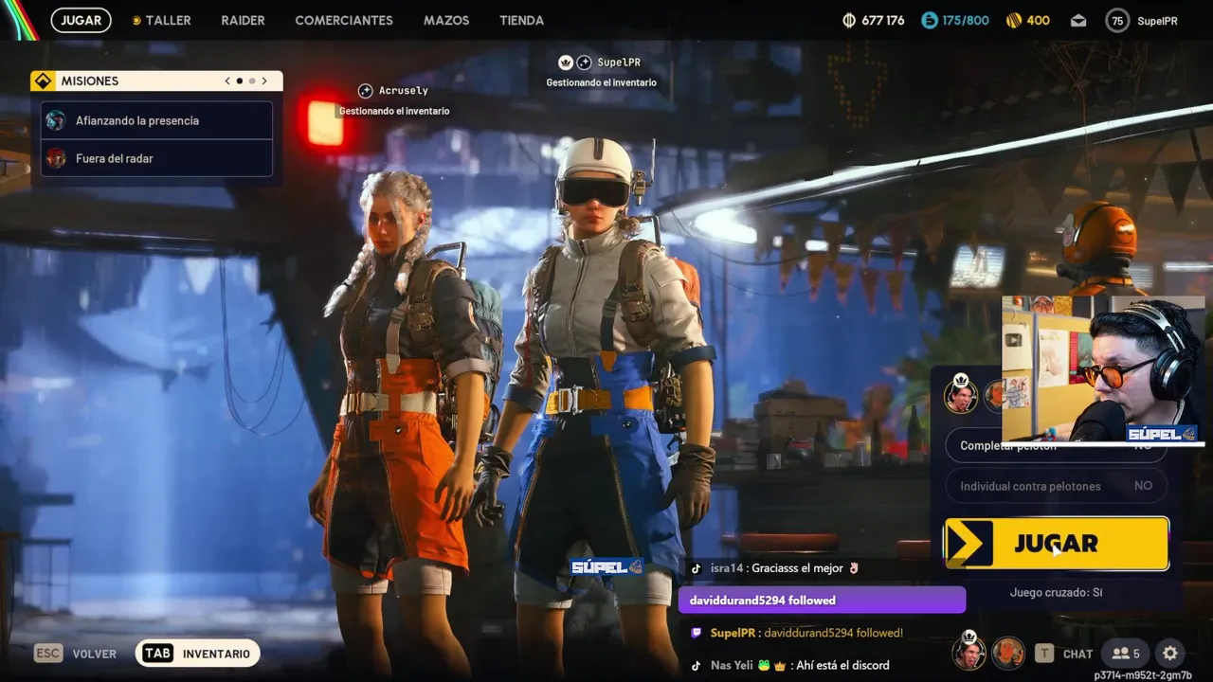Open mission Fuera del radar
1213x682 pixels.
(156, 158)
